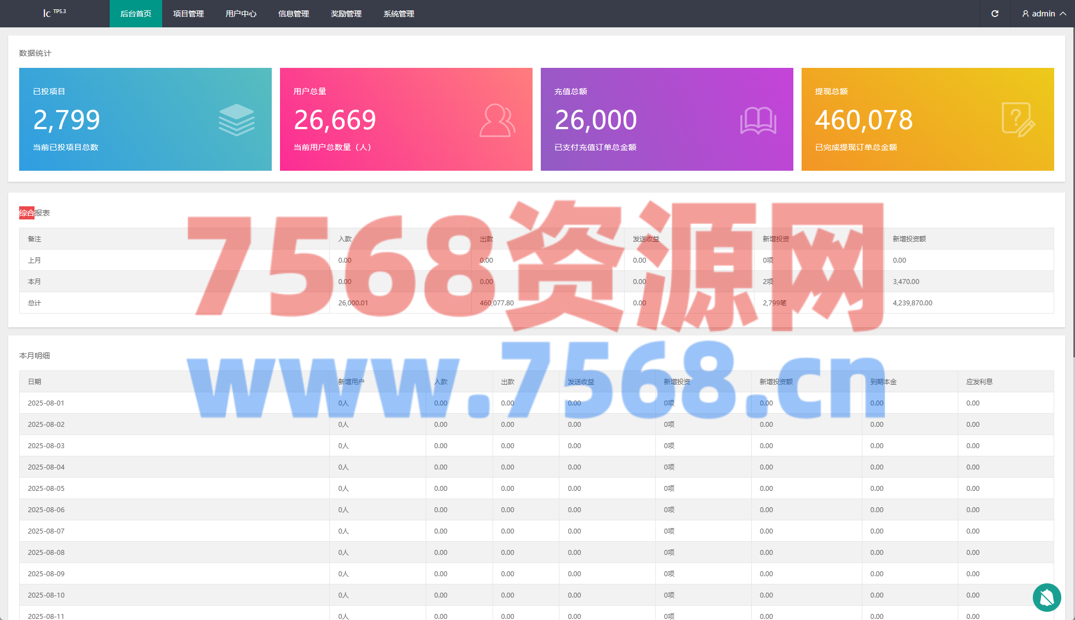Click the users icon on pink card
The image size is (1075, 620).
tap(497, 120)
